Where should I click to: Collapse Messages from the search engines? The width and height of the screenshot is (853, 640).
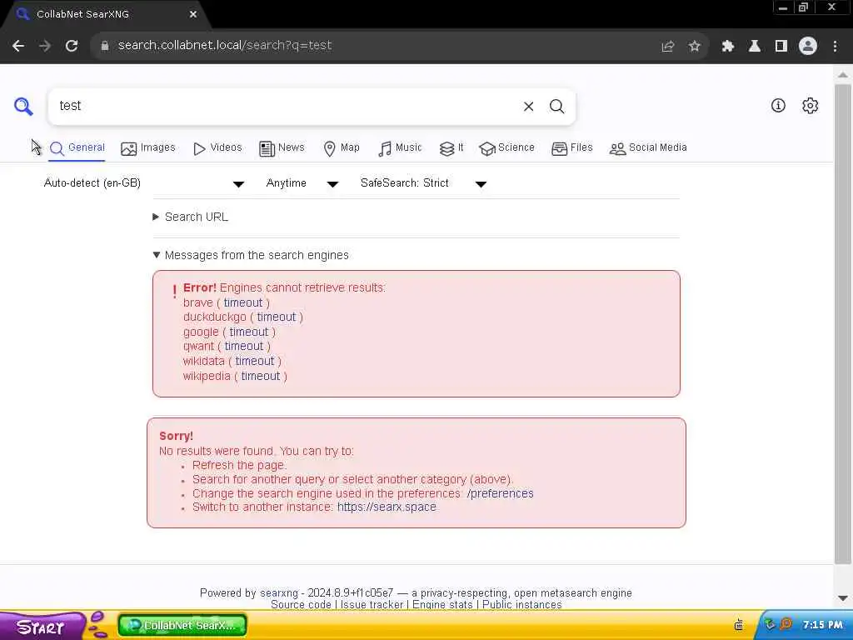pyautogui.click(x=251, y=255)
